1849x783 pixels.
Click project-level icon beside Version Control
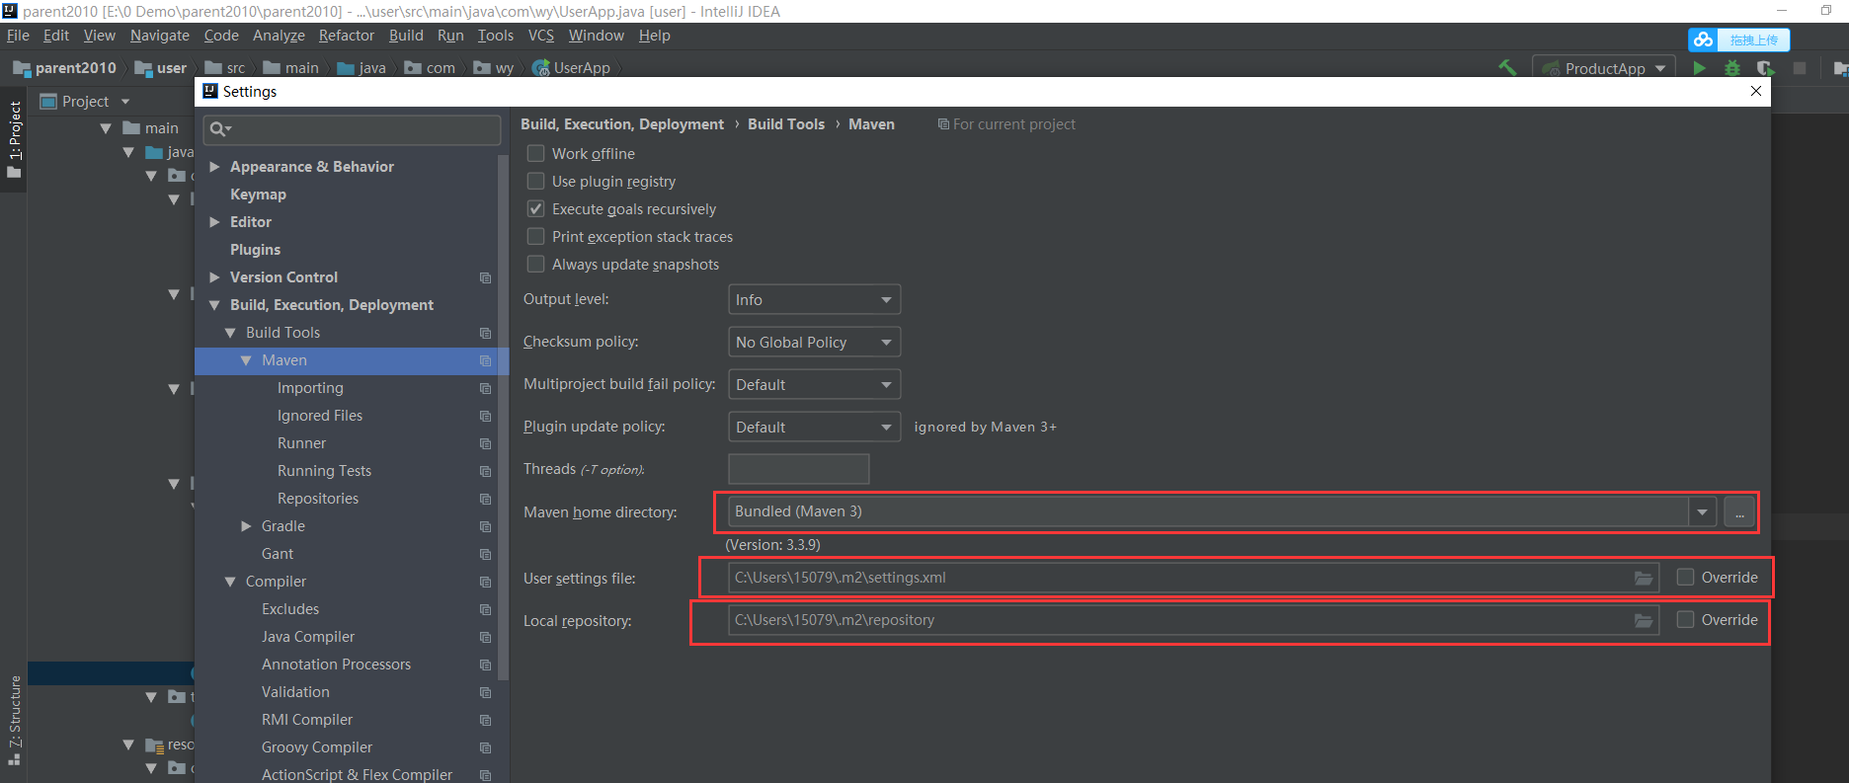[x=485, y=277]
